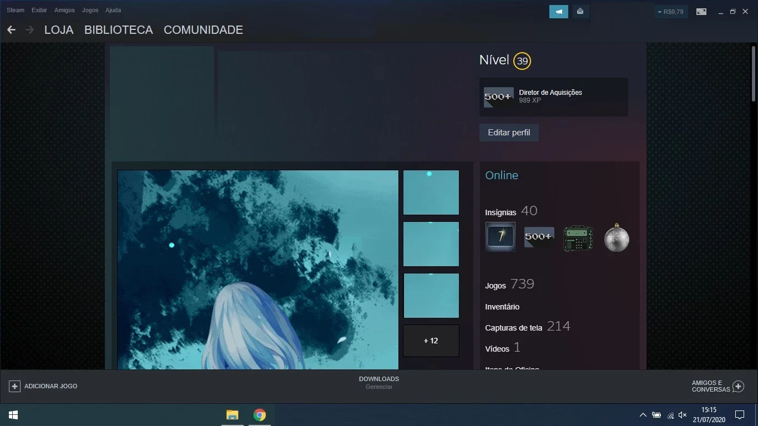Open Windows Start menu
Screen dimensions: 758x426
pyautogui.click(x=13, y=415)
